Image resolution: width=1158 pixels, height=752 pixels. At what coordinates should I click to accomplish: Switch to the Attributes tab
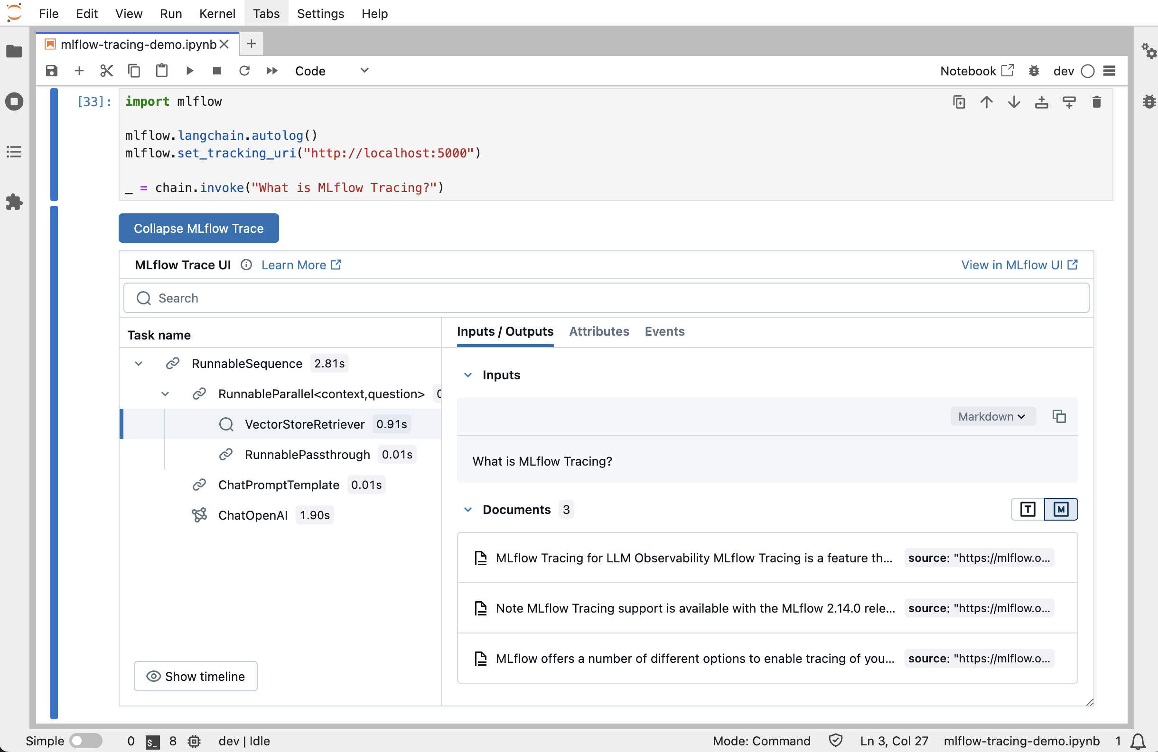tap(598, 330)
